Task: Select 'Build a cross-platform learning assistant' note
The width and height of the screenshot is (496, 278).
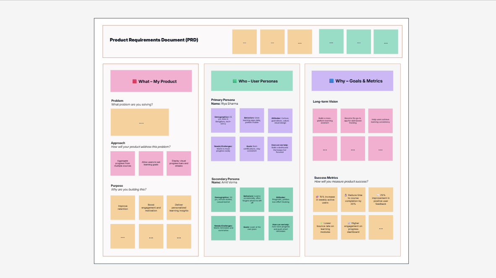Action: tap(325, 121)
